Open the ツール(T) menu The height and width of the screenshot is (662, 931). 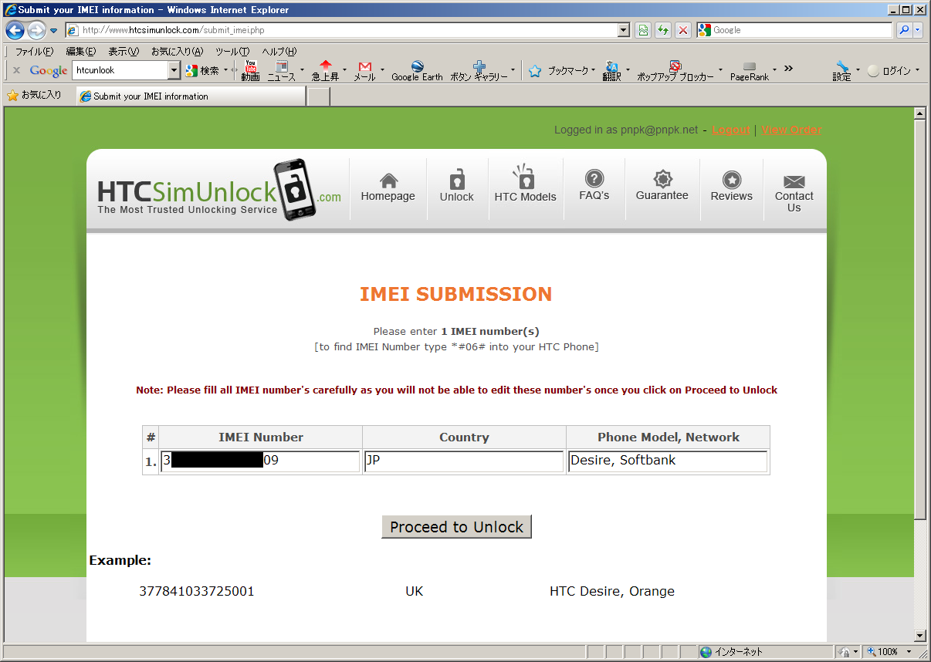coord(232,52)
